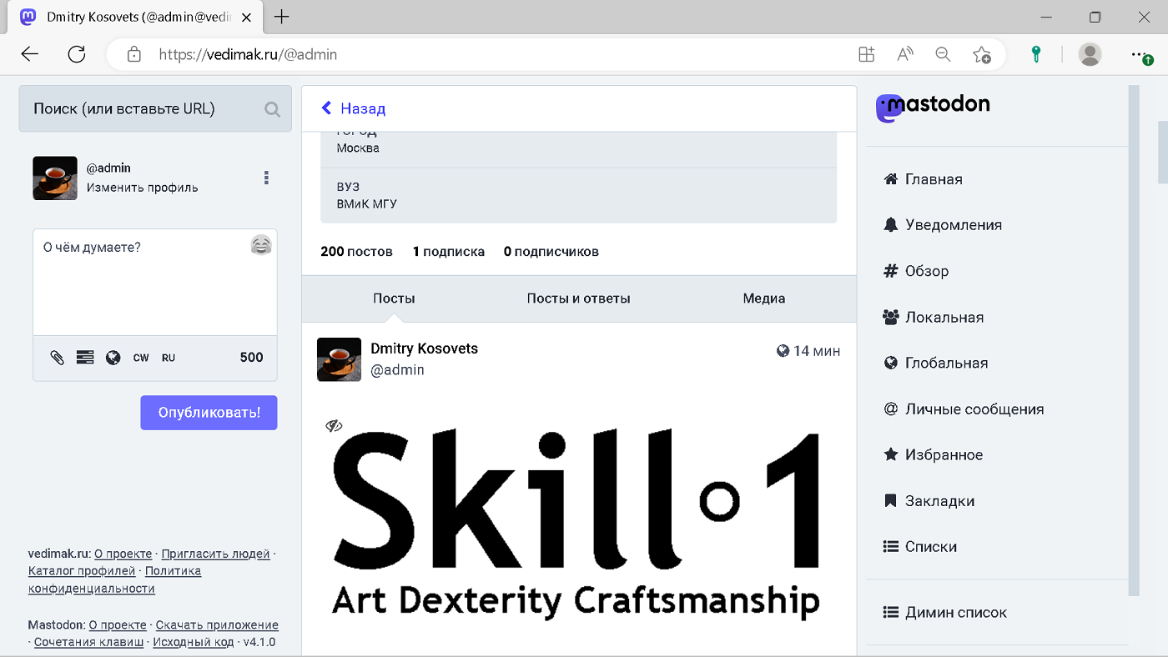This screenshot has height=657, width=1168.
Task: Switch to Посты и ответы tab
Action: click(x=579, y=298)
